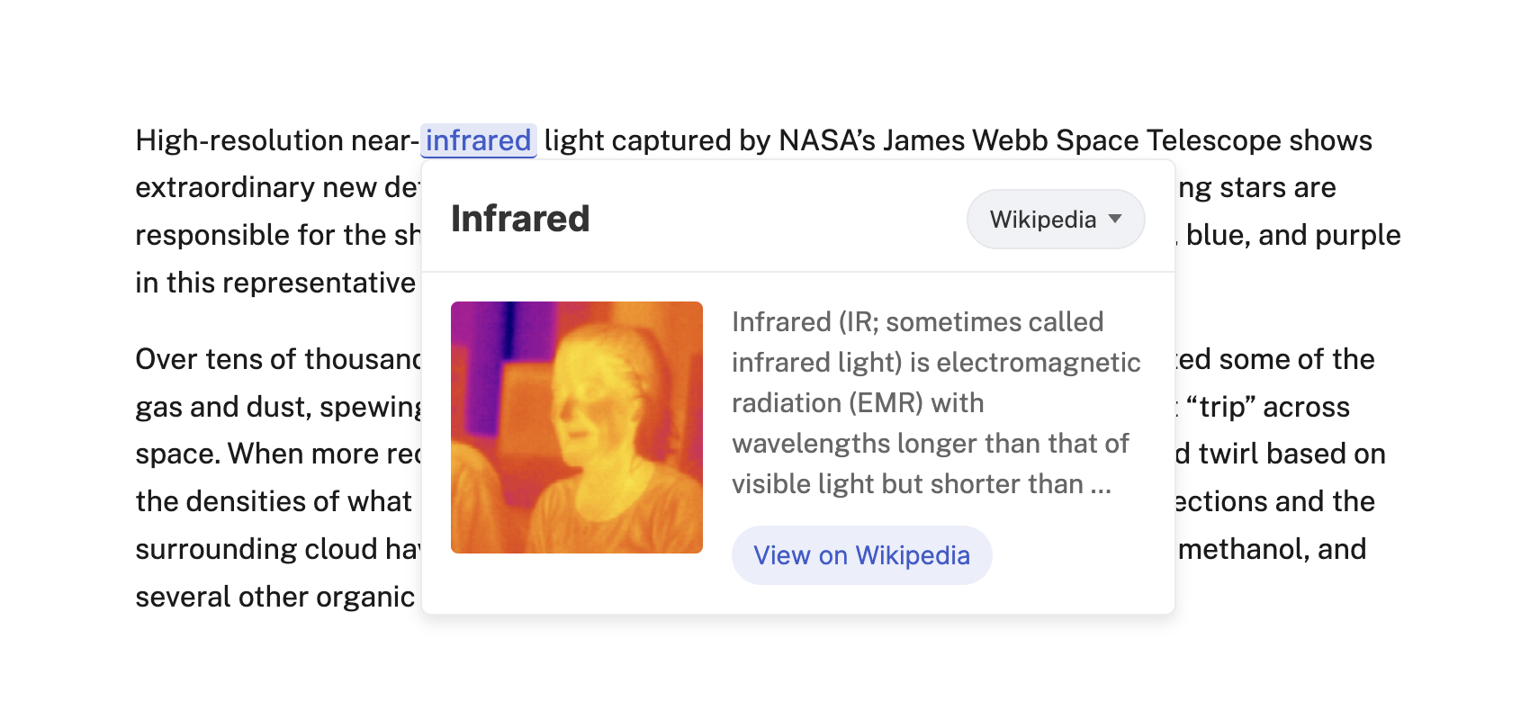
Task: Click the "Infrared" popup heading
Action: point(520,219)
